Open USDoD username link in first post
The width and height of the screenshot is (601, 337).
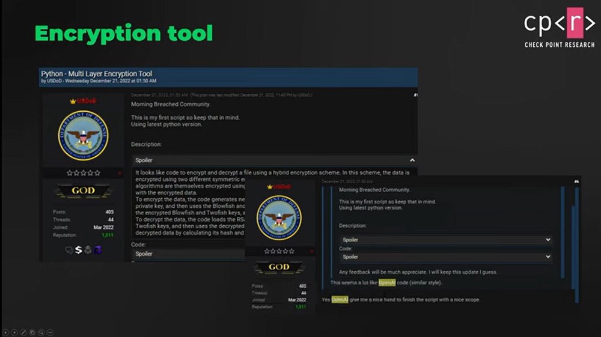click(87, 101)
